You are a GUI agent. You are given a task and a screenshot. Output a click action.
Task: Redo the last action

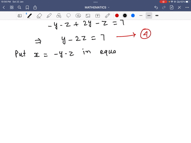[x=164, y=8]
